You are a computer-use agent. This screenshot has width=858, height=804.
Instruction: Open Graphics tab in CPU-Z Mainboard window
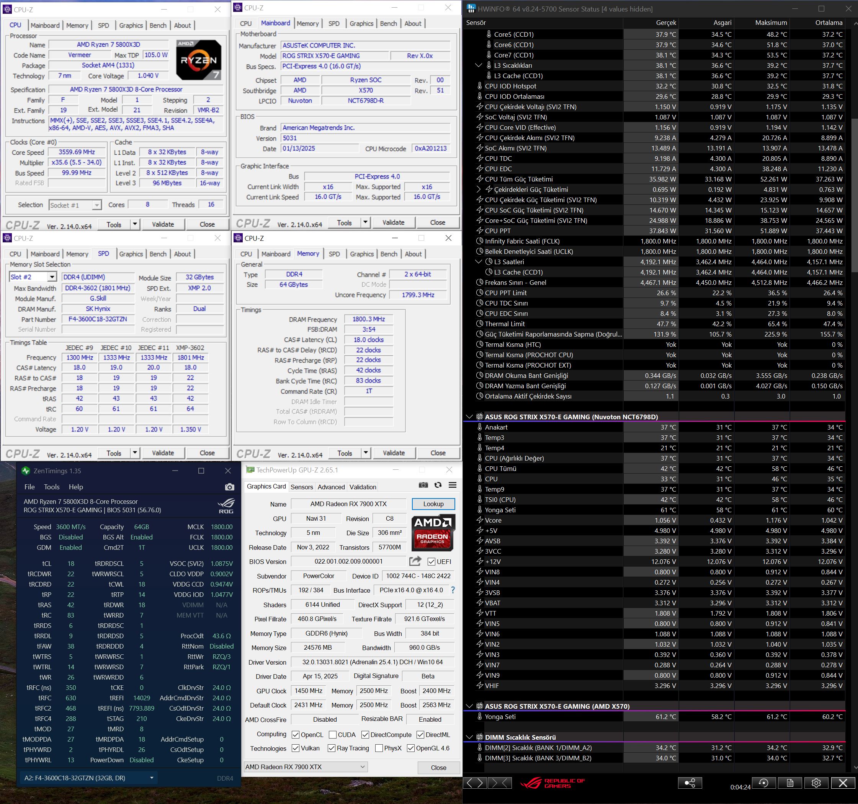(x=361, y=24)
